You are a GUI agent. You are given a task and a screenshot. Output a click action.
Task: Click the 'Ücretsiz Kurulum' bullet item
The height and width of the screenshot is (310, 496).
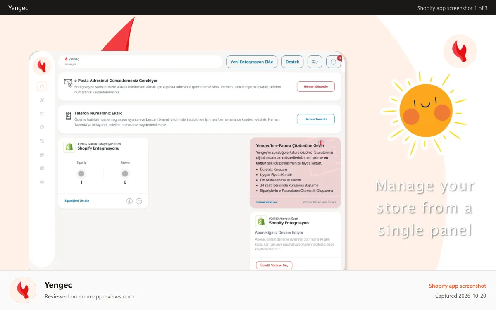(x=273, y=169)
